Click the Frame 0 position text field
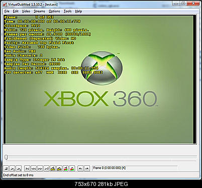The width and height of the screenshot is (202, 188). pyautogui.click(x=135, y=168)
